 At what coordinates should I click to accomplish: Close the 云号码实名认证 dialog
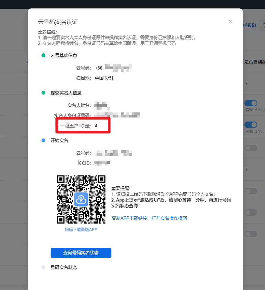pyautogui.click(x=231, y=22)
